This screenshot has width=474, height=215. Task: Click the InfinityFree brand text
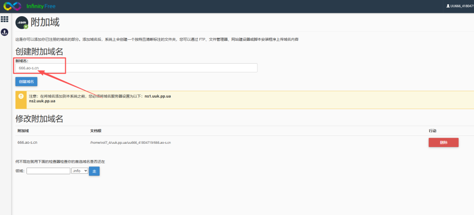(41, 6)
